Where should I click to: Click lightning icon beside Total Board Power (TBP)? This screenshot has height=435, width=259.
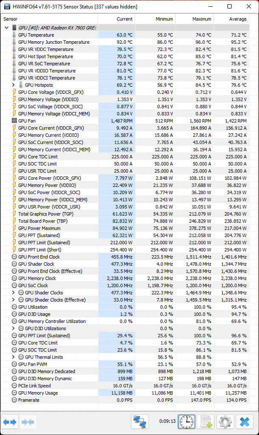(14, 221)
